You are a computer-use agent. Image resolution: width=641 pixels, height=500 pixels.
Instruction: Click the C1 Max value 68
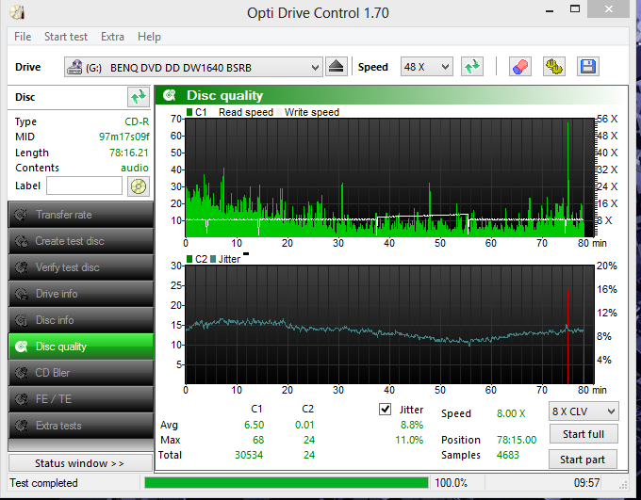point(258,440)
